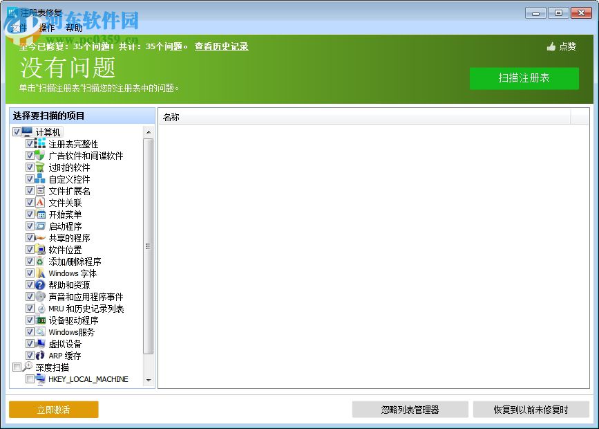Click the 注册表完整性 puzzle icon

point(40,143)
